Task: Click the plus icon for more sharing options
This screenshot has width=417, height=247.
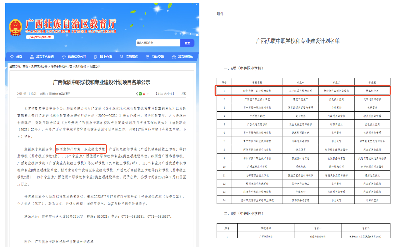Action: click(148, 94)
